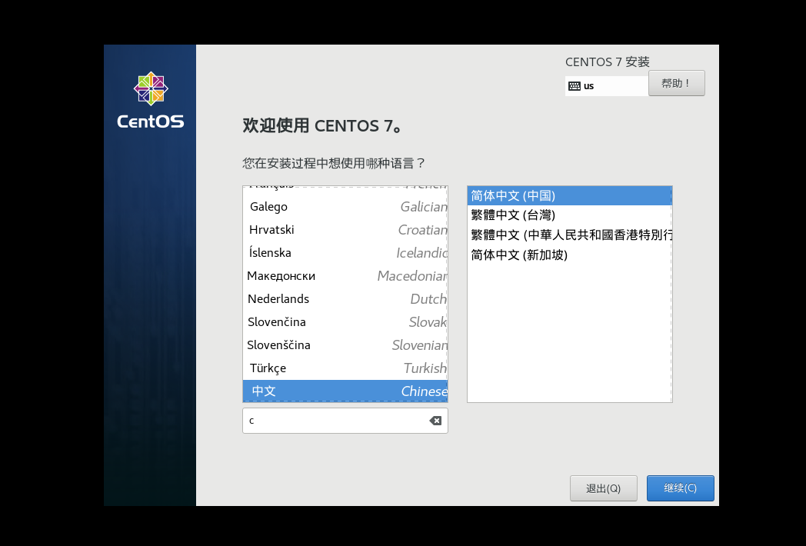Click the keyboard layout icon
806x546 pixels.
click(575, 86)
